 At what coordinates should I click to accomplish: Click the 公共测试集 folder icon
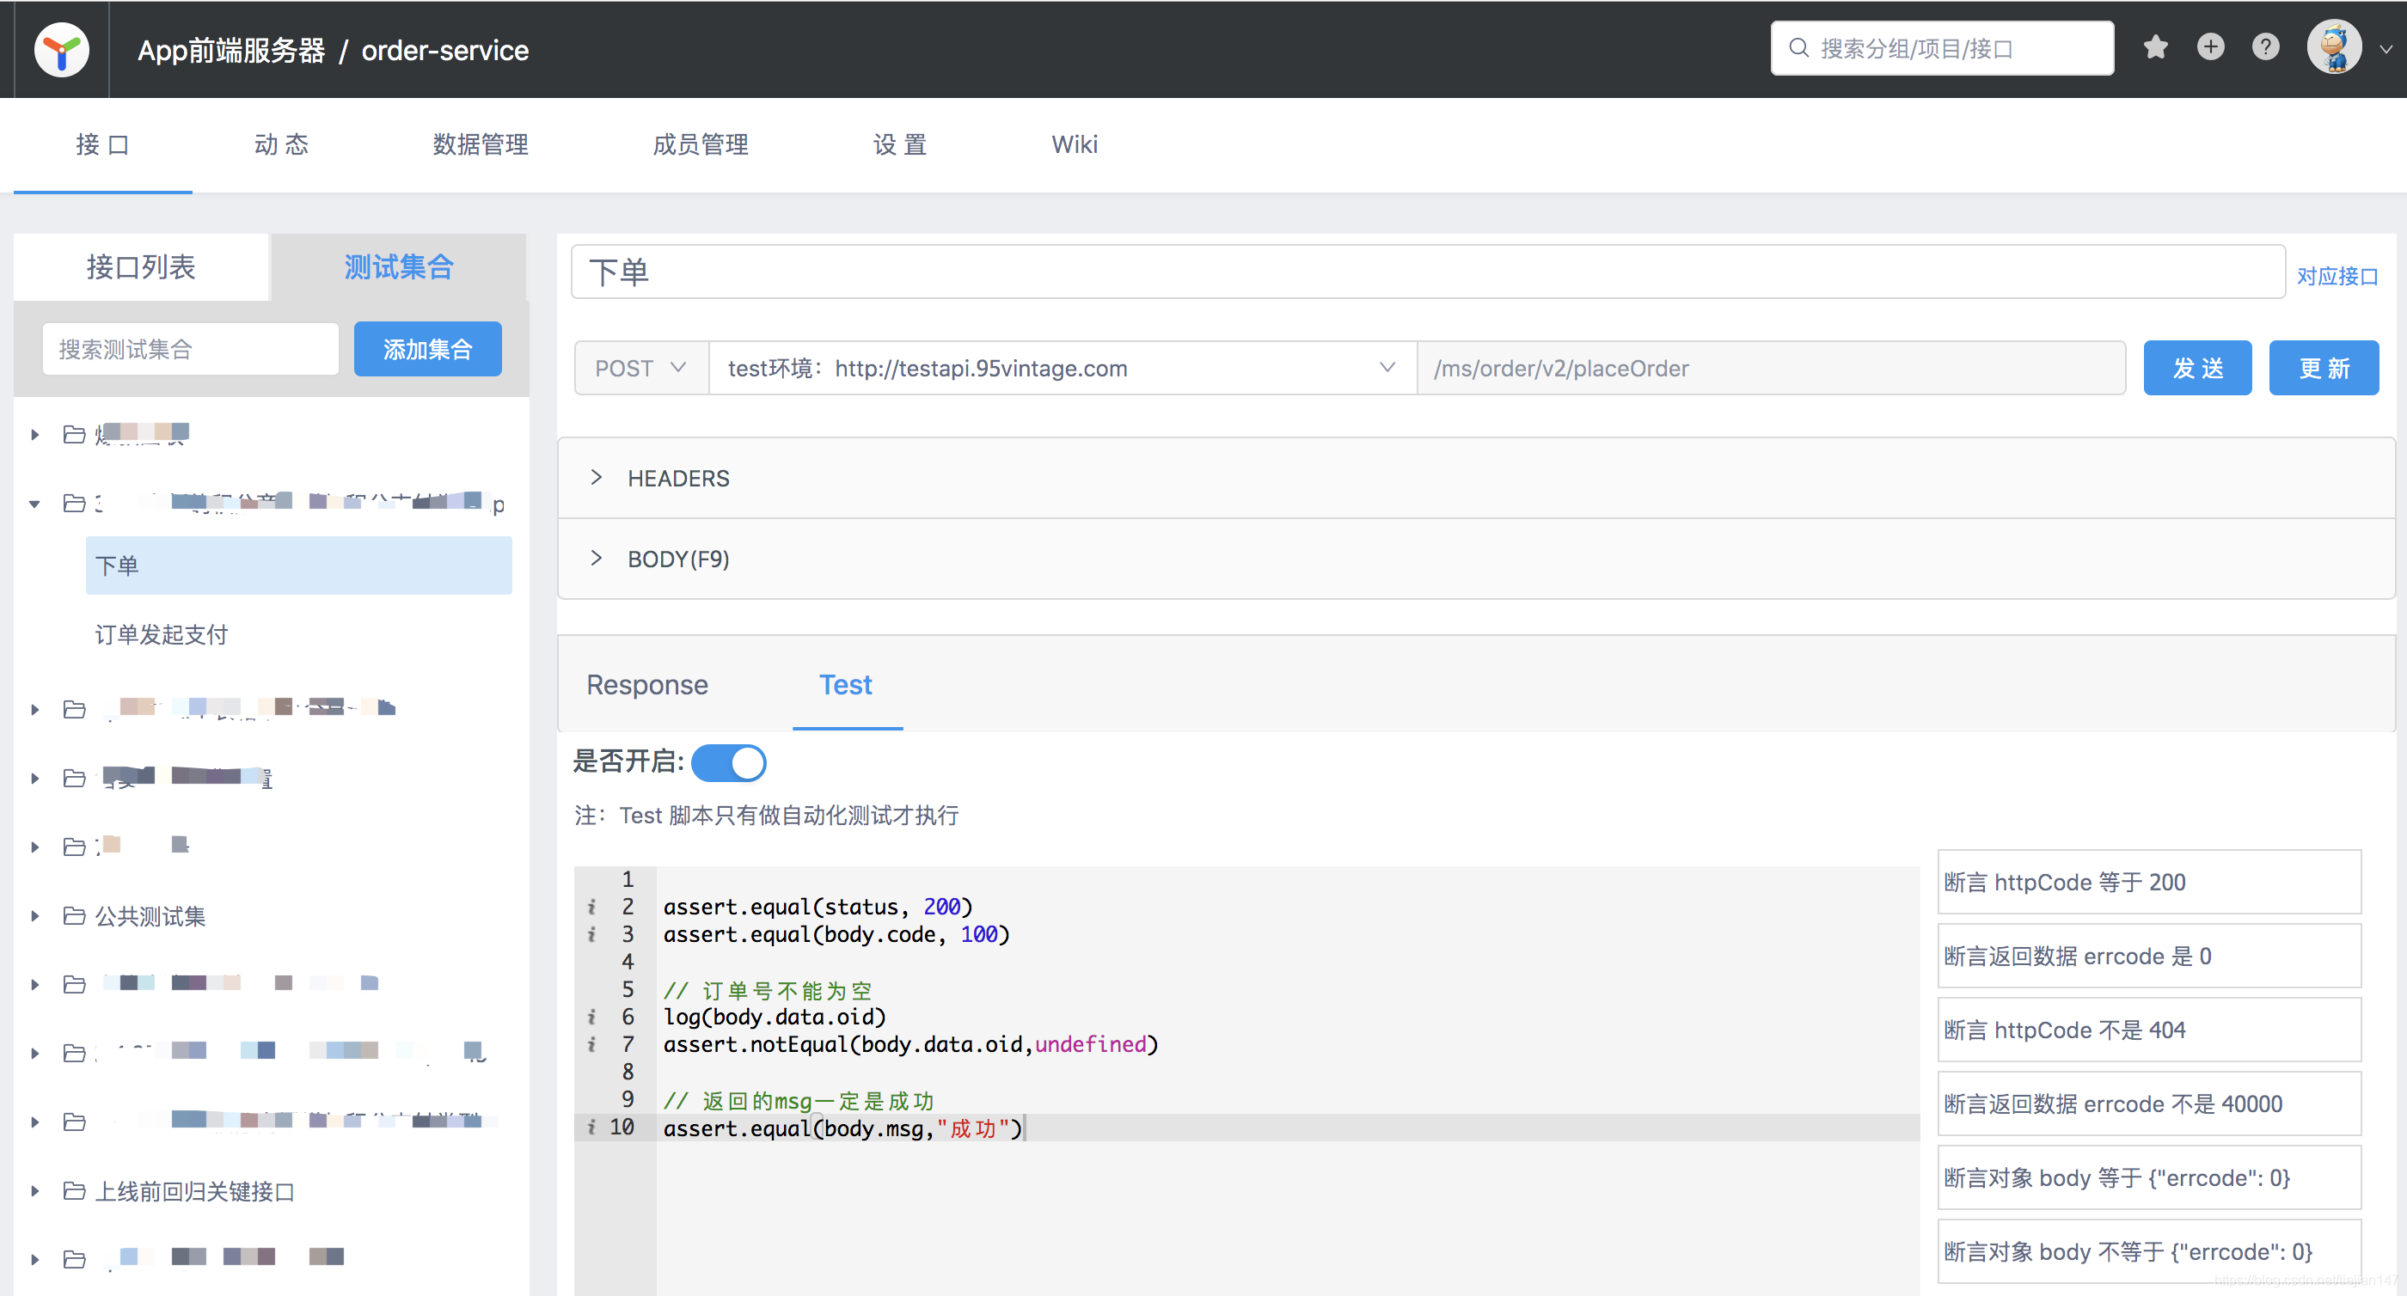point(75,915)
